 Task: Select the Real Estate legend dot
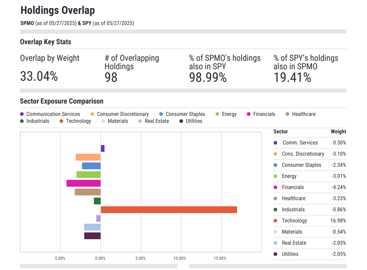(139, 121)
